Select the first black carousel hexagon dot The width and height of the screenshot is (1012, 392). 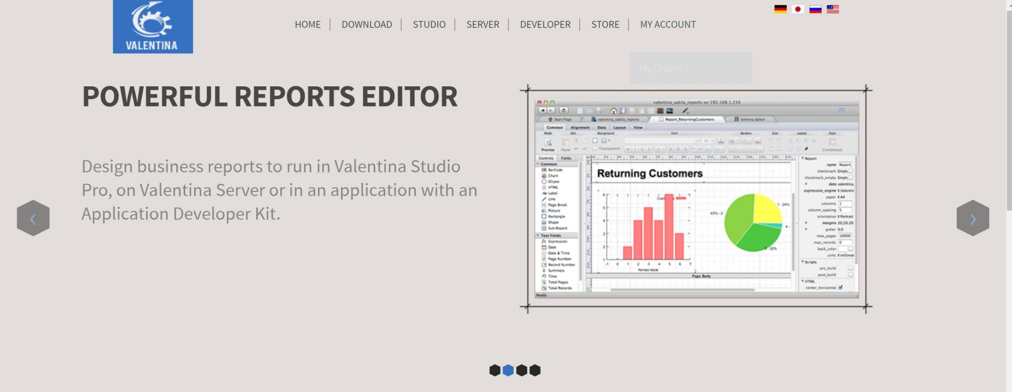pos(495,370)
